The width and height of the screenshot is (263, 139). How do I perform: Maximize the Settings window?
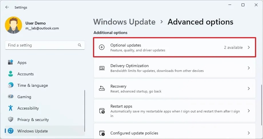point(243,5)
